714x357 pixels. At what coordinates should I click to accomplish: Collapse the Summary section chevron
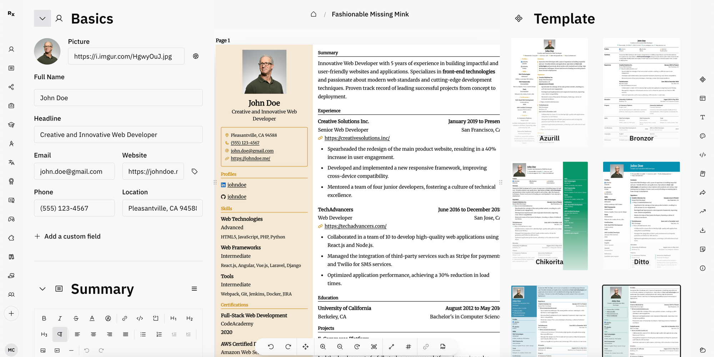point(42,289)
